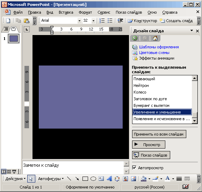This screenshot has height=192, width=202.
Task: Open the Формат menu
Action: coord(85,12)
